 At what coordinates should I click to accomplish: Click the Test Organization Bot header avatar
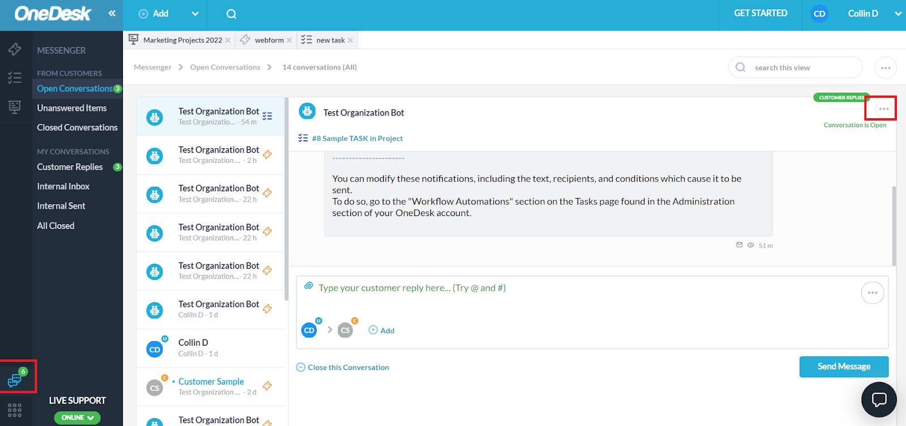[307, 111]
